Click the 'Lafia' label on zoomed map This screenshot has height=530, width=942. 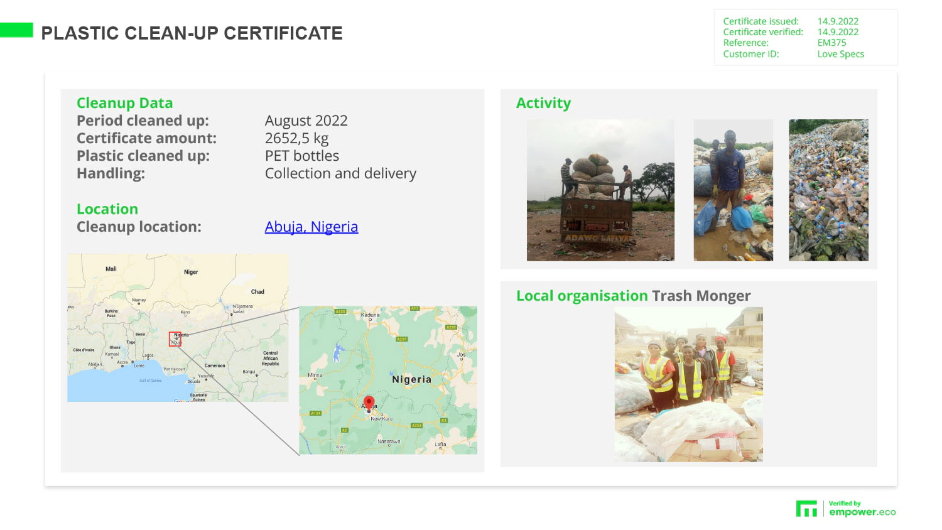[x=441, y=444]
